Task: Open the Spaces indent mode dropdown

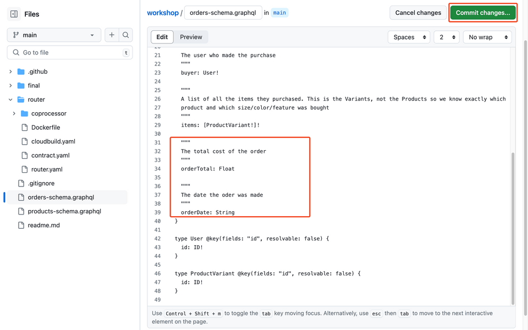Action: [409, 37]
